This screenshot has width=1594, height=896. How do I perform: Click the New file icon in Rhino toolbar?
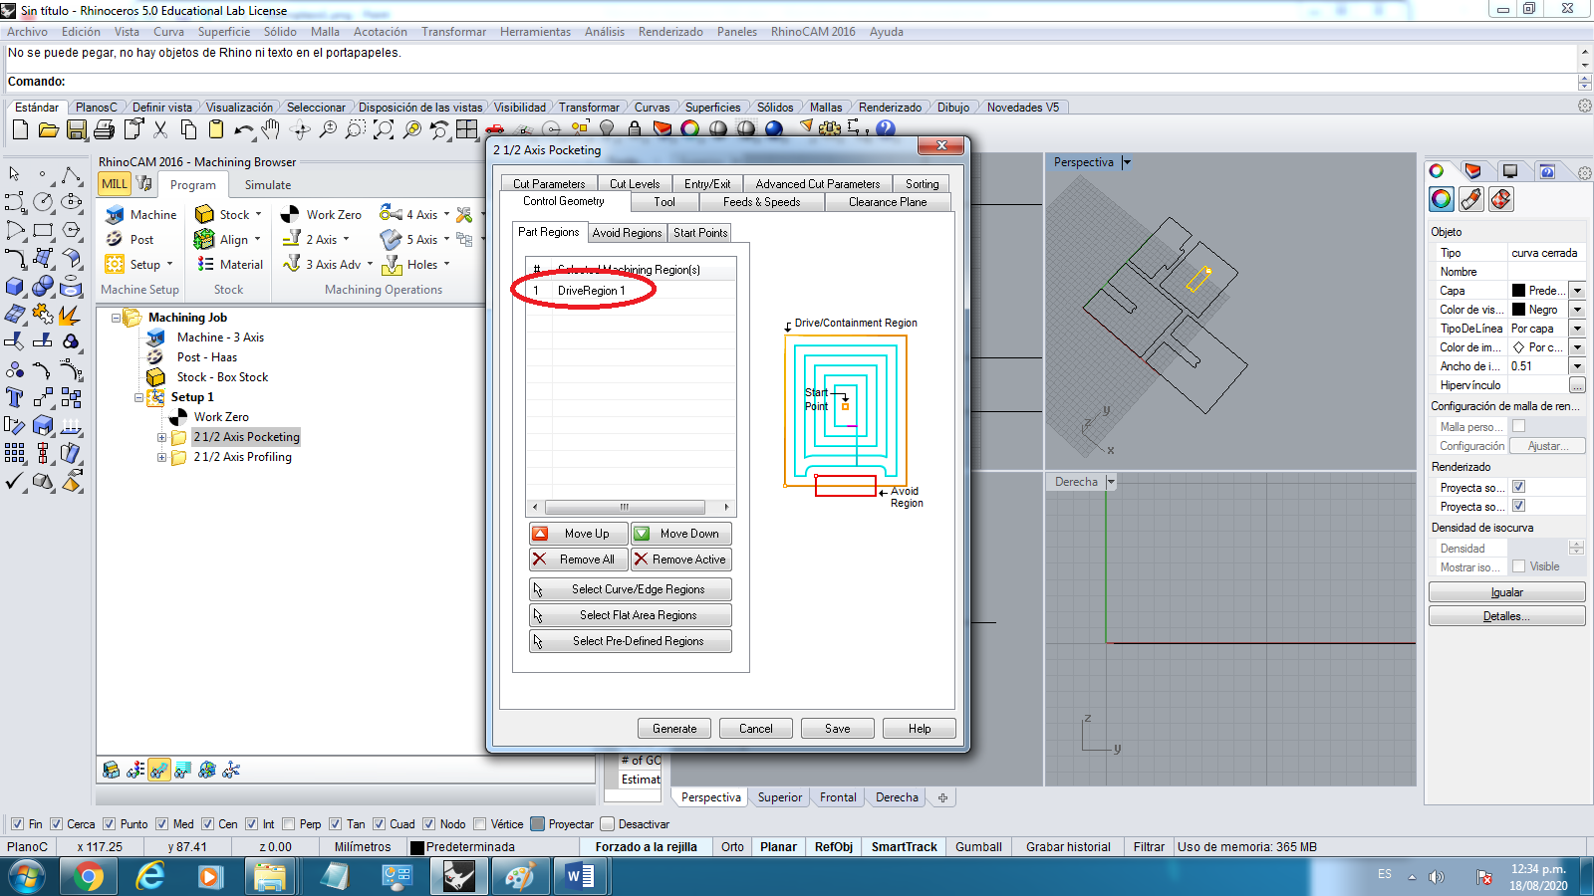tap(20, 129)
